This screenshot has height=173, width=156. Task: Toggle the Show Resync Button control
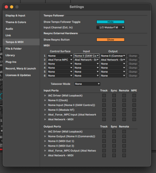110,40
